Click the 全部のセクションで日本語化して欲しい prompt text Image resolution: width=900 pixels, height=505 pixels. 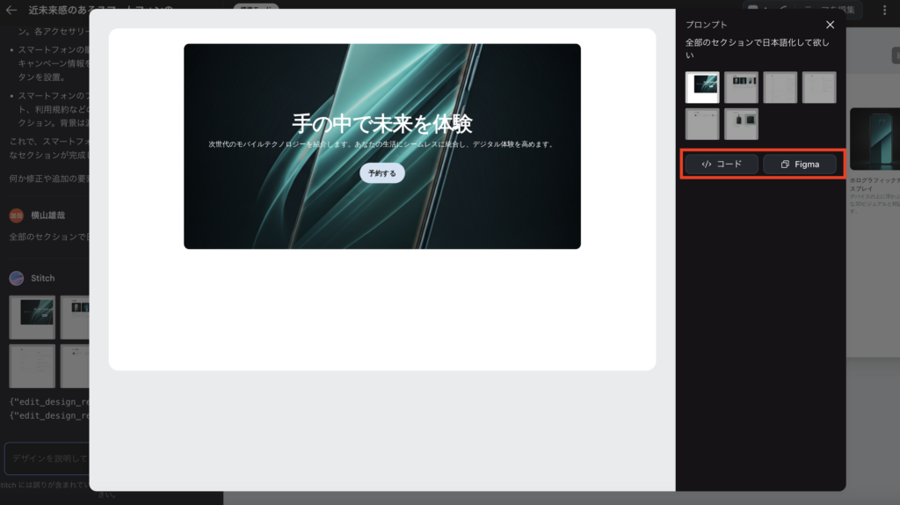point(757,48)
